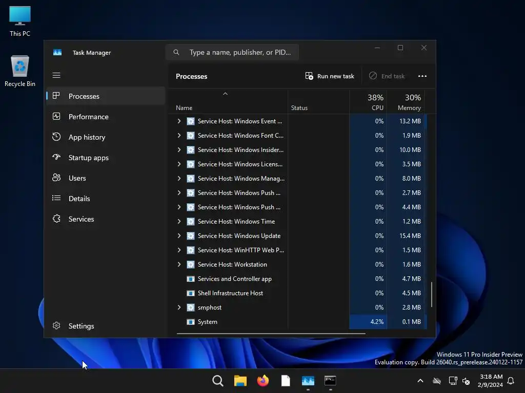Viewport: 525px width, 393px height.
Task: Click the System process icon
Action: 191,322
